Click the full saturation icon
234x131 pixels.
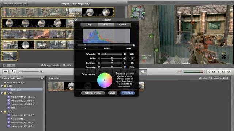coord(125,67)
